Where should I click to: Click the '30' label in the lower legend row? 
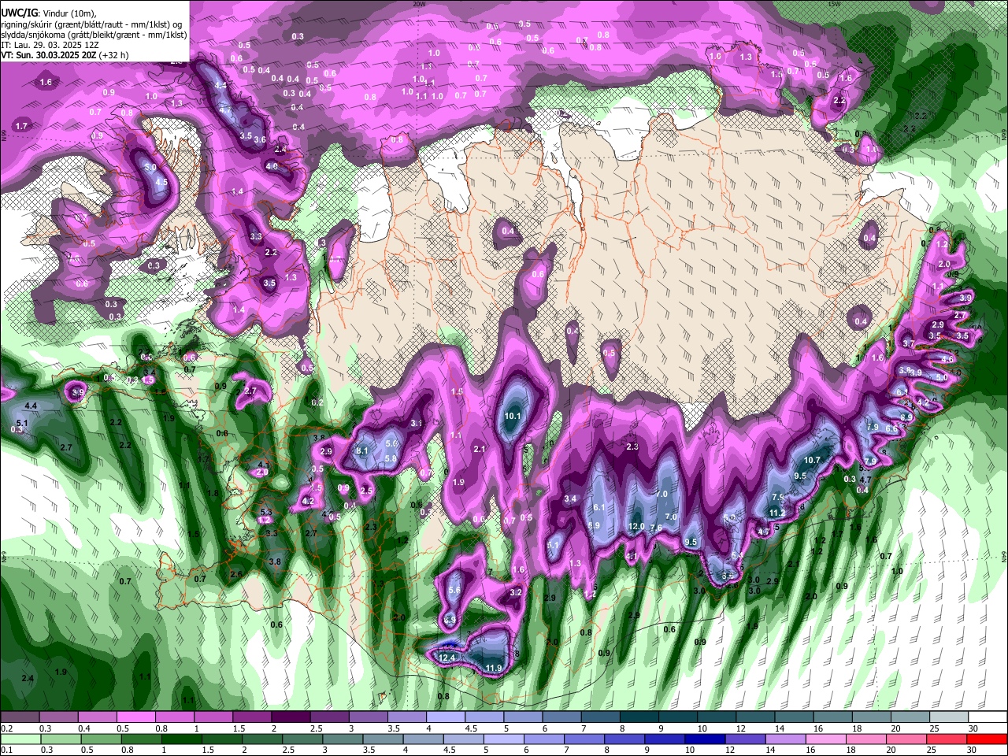pyautogui.click(x=973, y=750)
